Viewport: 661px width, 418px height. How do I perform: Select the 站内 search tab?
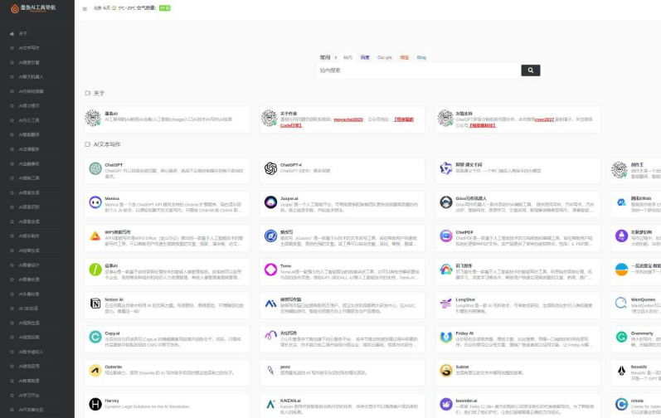pos(348,58)
